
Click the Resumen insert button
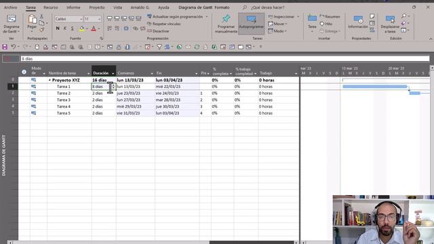[x=330, y=16]
